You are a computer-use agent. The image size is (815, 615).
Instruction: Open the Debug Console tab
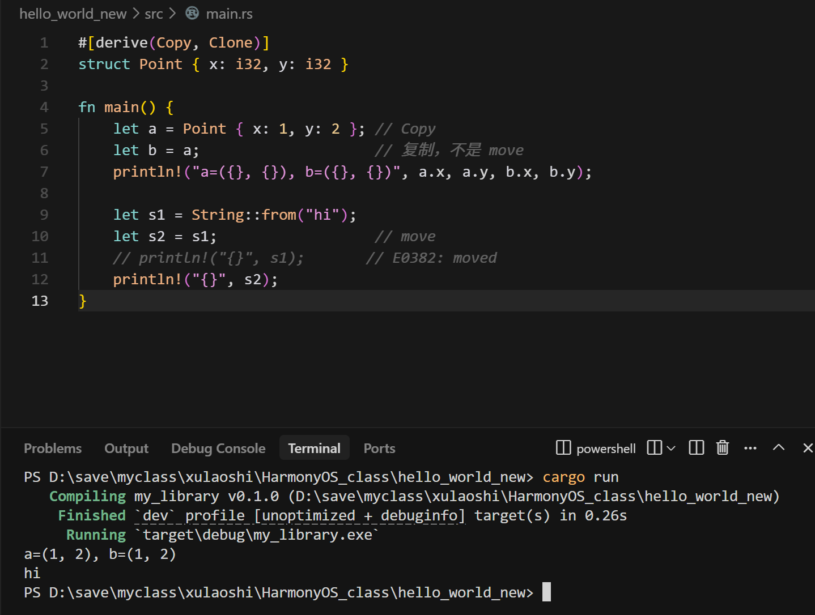click(x=218, y=449)
